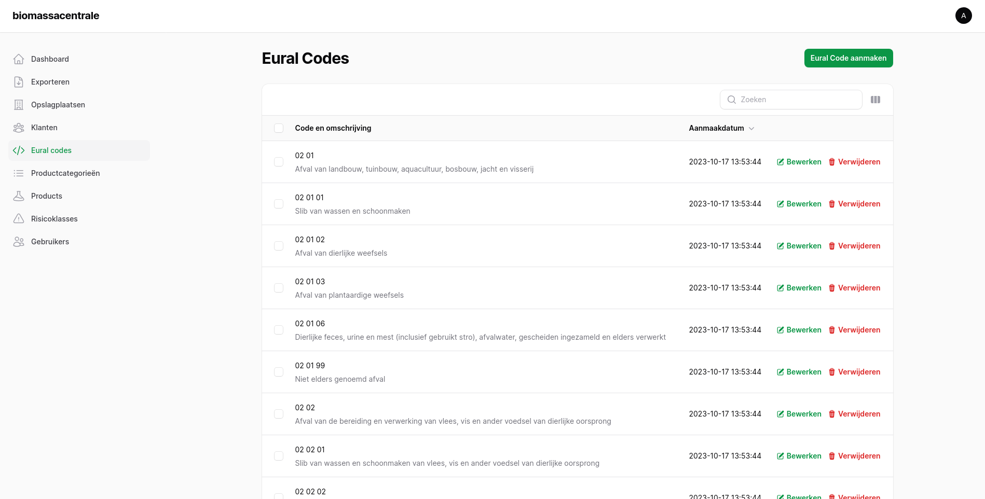The width and height of the screenshot is (985, 499).
Task: Check the box for code 02 01 02
Action: [279, 246]
